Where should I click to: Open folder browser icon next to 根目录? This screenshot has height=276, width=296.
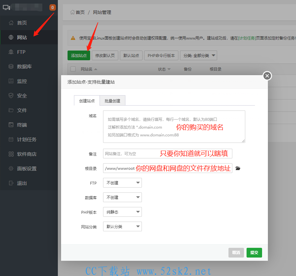(238, 168)
